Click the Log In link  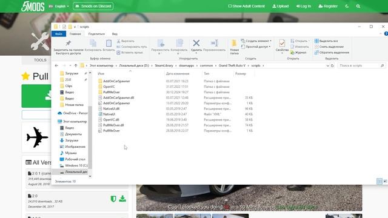pos(303,6)
